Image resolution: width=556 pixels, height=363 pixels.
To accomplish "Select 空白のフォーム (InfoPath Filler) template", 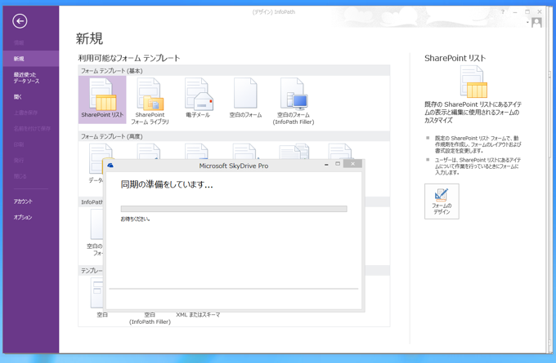I will [294, 101].
